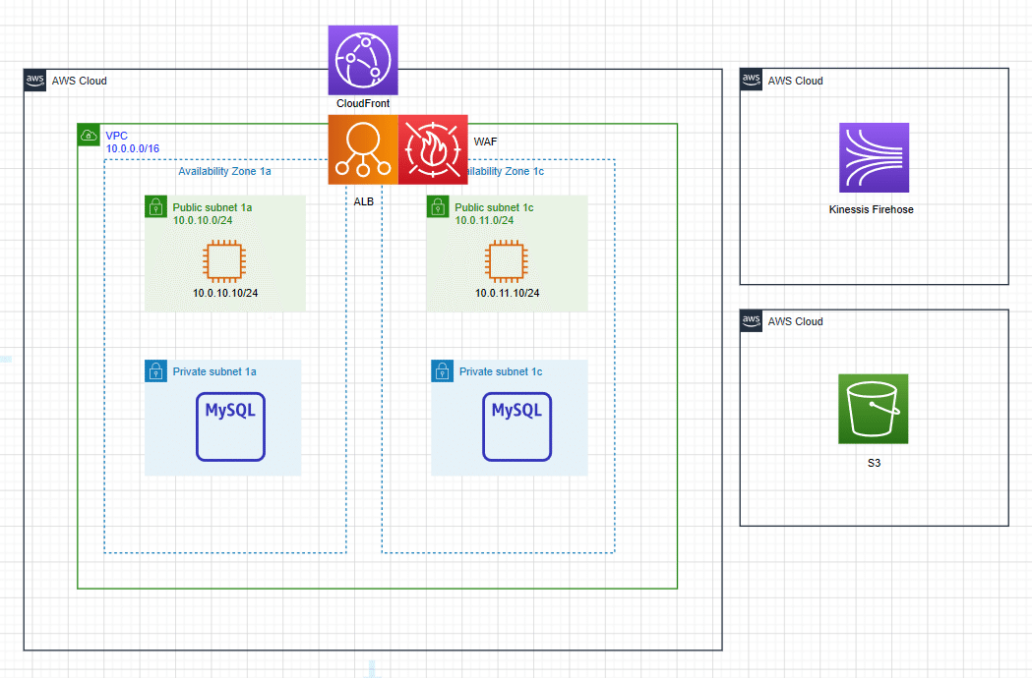Select the red WAF firewall icon
Viewport: 1032px width, 678px height.
tap(433, 150)
